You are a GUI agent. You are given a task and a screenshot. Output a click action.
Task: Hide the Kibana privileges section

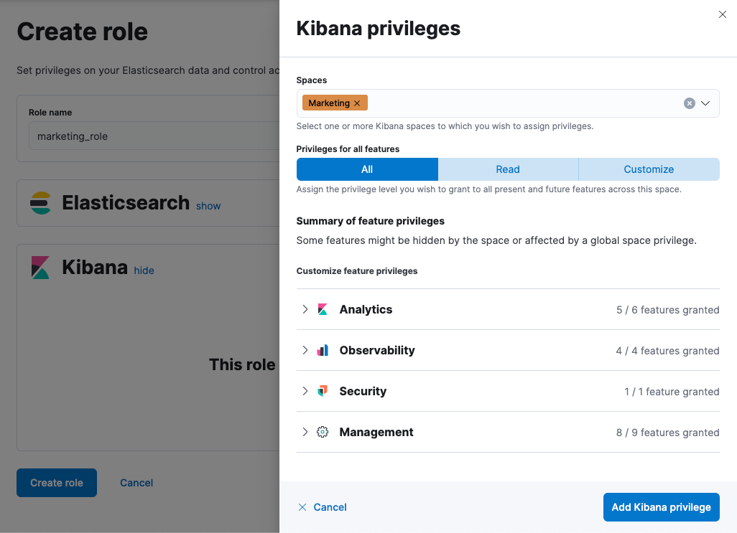[144, 270]
